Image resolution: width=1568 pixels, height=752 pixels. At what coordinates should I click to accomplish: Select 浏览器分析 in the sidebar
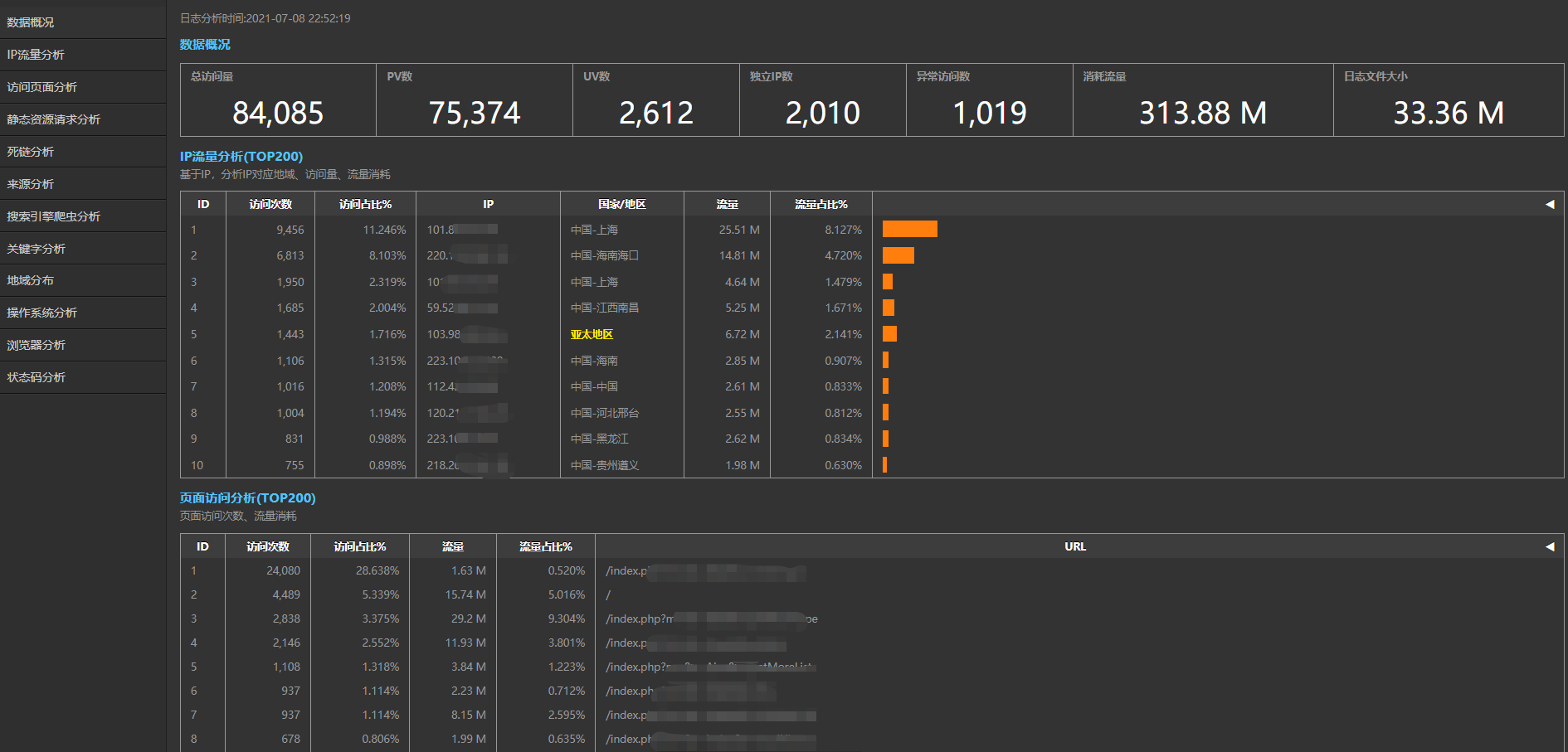click(83, 345)
